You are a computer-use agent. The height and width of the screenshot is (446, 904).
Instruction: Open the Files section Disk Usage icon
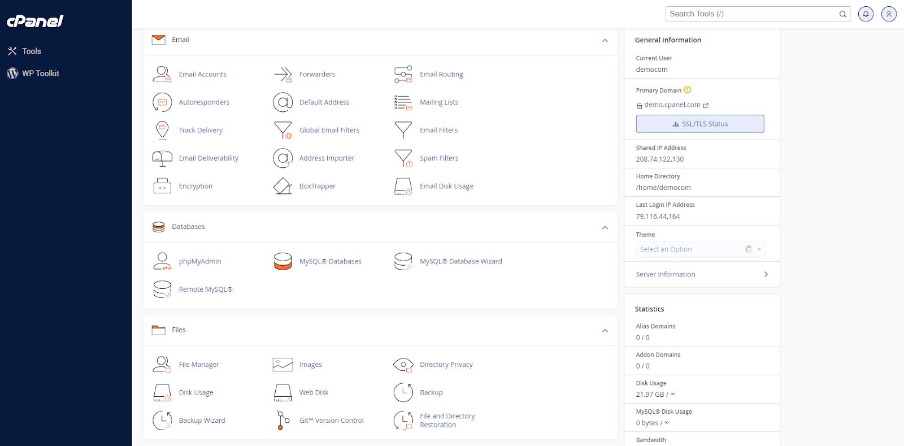point(162,392)
